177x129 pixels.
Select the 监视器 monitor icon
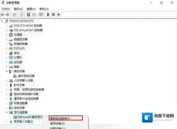(11, 62)
